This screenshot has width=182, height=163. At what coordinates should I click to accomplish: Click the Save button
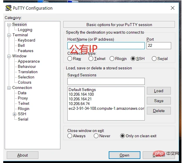(x=159, y=101)
